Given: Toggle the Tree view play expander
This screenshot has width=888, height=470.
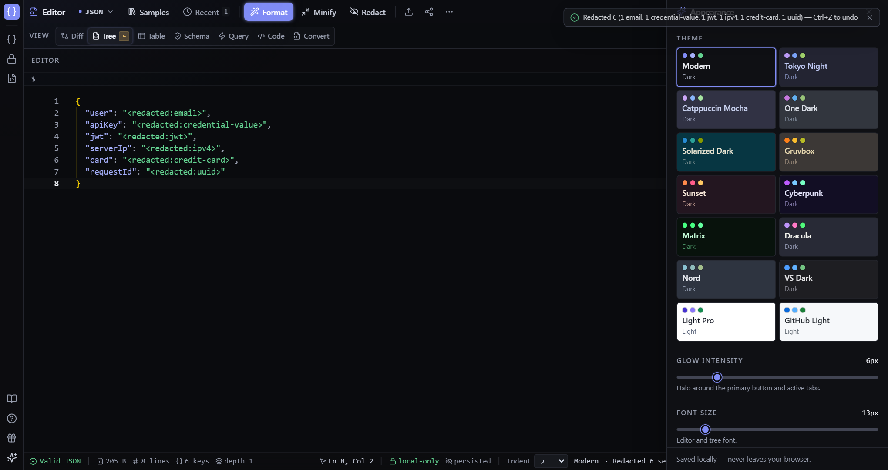Looking at the screenshot, I should point(124,36).
